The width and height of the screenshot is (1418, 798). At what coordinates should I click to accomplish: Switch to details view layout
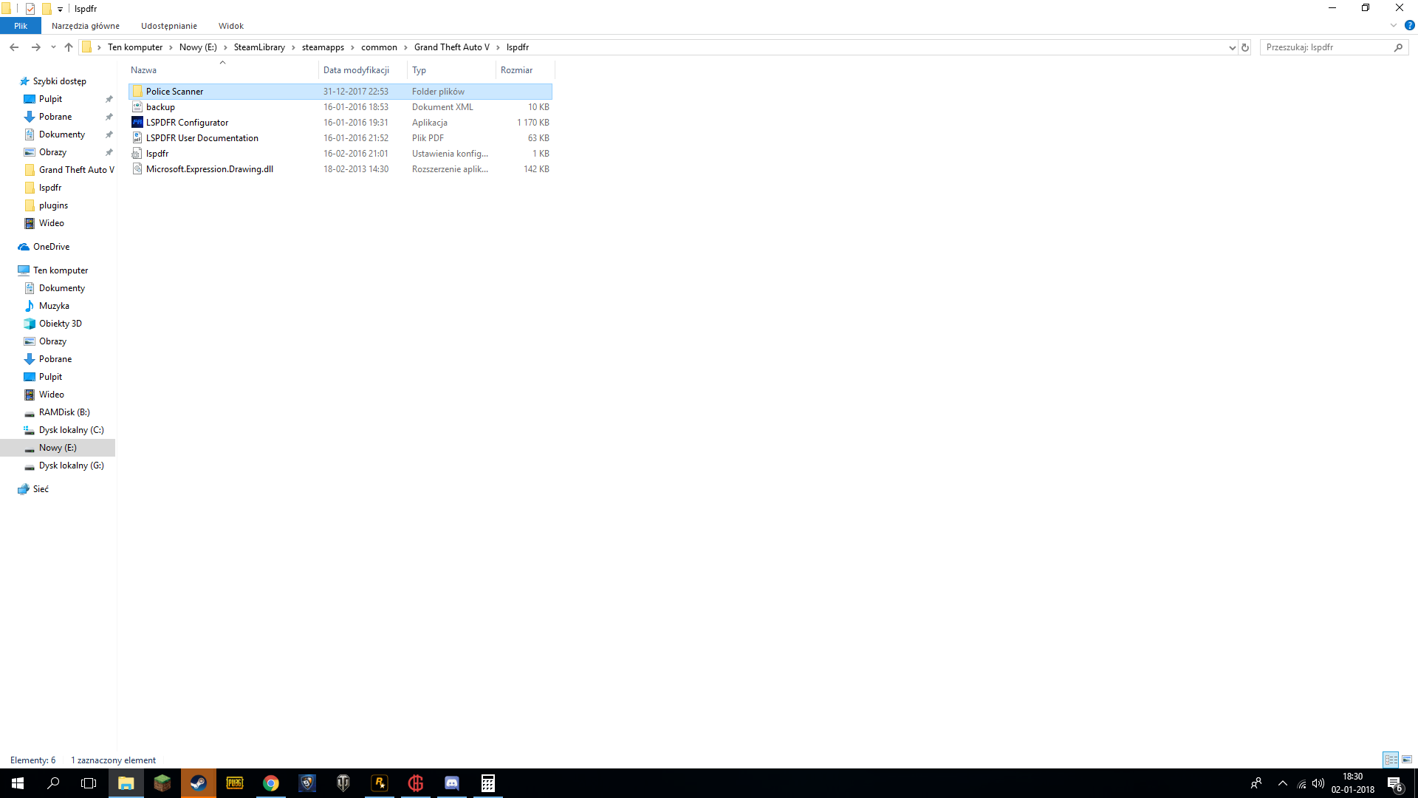pos(1391,760)
